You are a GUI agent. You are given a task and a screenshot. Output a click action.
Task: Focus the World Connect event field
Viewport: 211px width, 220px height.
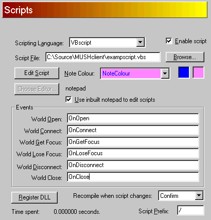(x=133, y=130)
